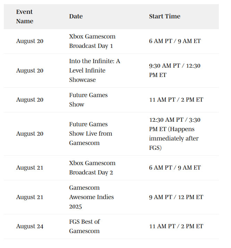Viewport: 231px width, 248px height.
Task: Select the "Date" column header
Action: 76,16
